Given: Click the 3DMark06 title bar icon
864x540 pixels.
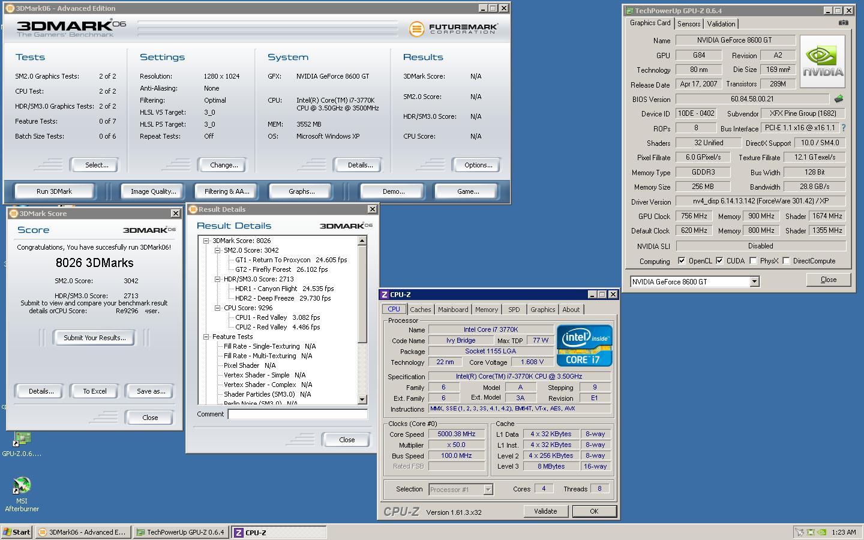Looking at the screenshot, I should pos(10,8).
